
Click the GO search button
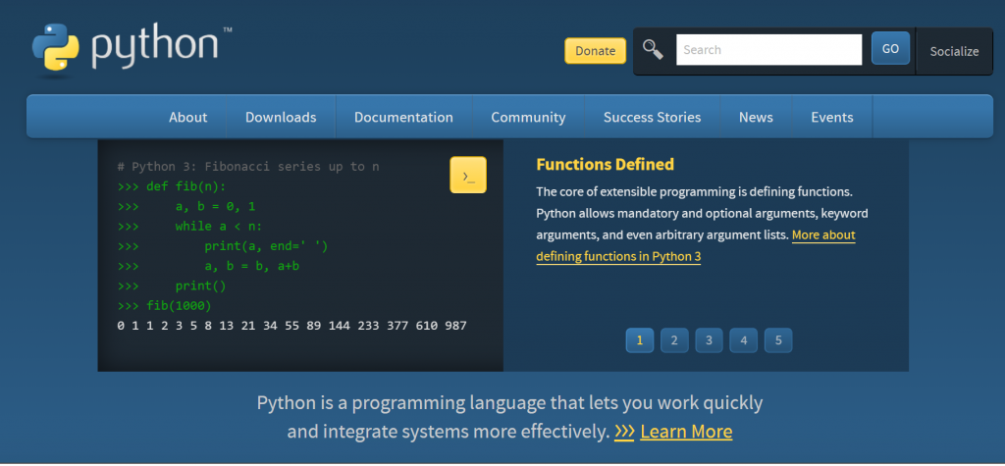890,49
